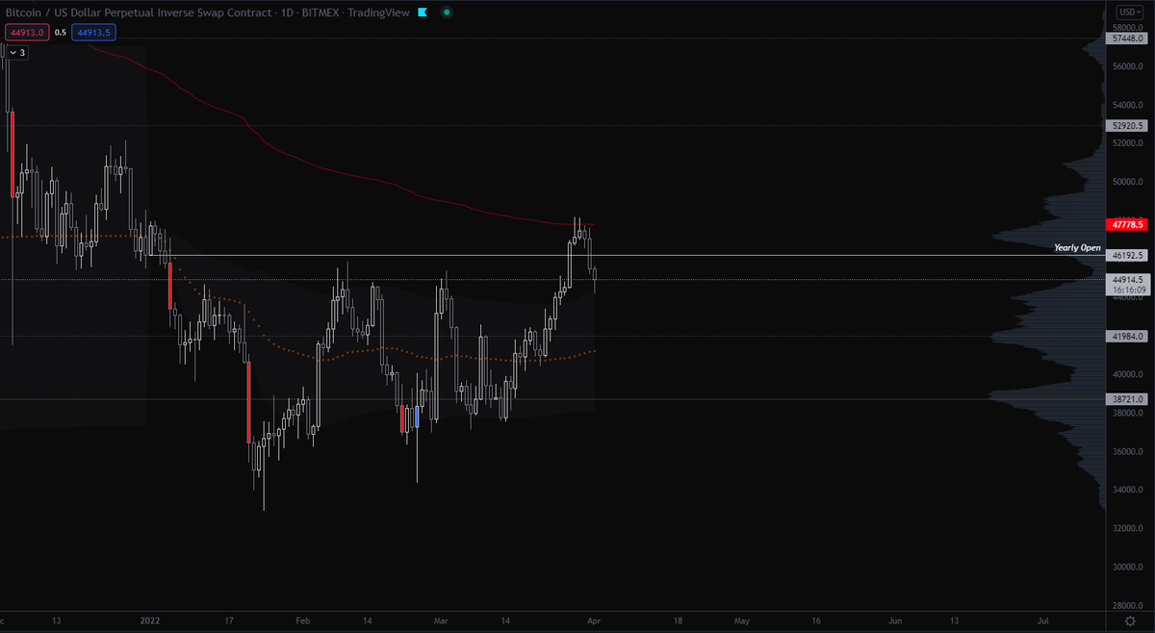This screenshot has width=1155, height=633.
Task: Click the 34000.0 price scale value
Action: pyautogui.click(x=1126, y=490)
